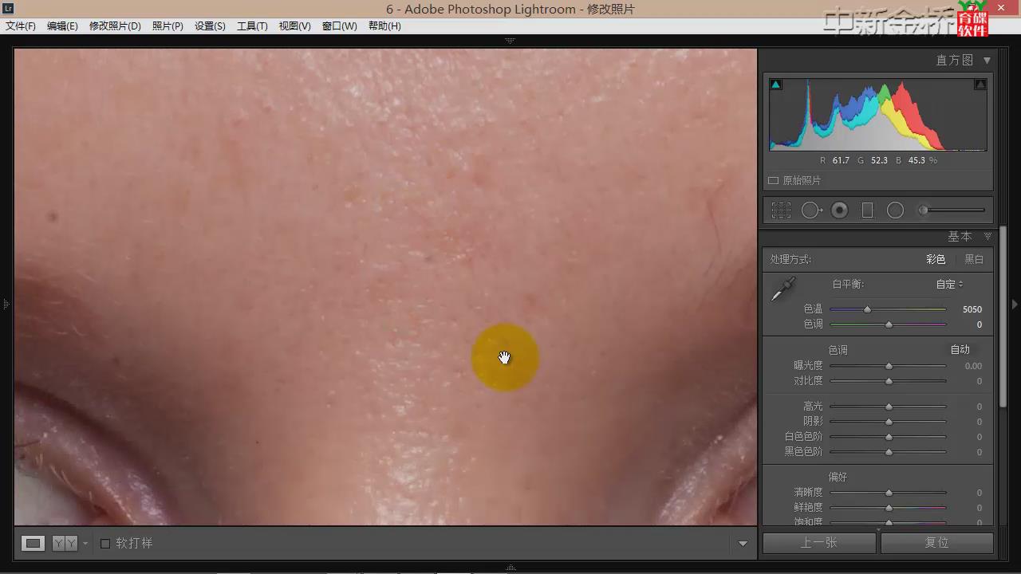Click the 曝光度 exposure slider handle
Image resolution: width=1021 pixels, height=574 pixels.
tap(889, 366)
